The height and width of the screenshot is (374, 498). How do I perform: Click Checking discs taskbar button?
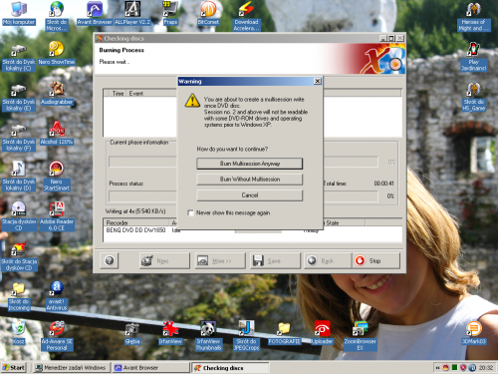point(230,367)
